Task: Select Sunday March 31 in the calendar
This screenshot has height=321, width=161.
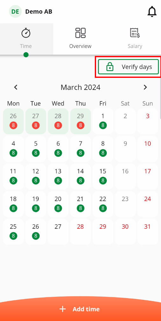Action: (148, 232)
